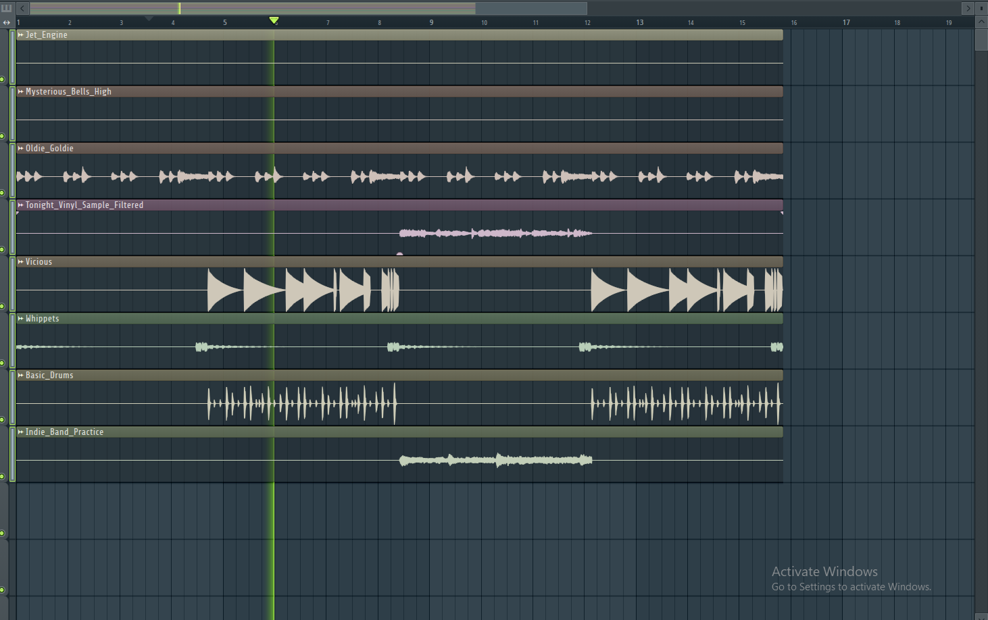988x620 pixels.
Task: Click the Whippets clip name
Action: [x=42, y=318]
